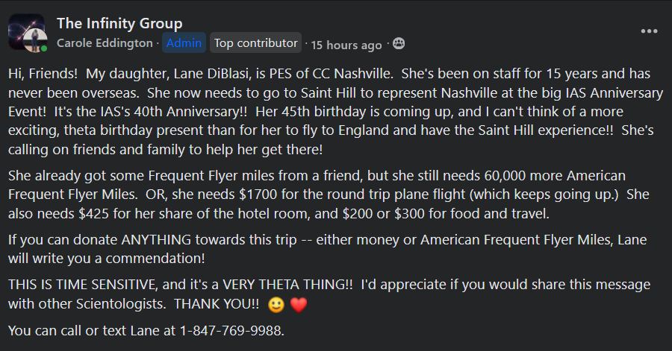
Task: Open the three-dot post options menu
Action: pyautogui.click(x=650, y=31)
